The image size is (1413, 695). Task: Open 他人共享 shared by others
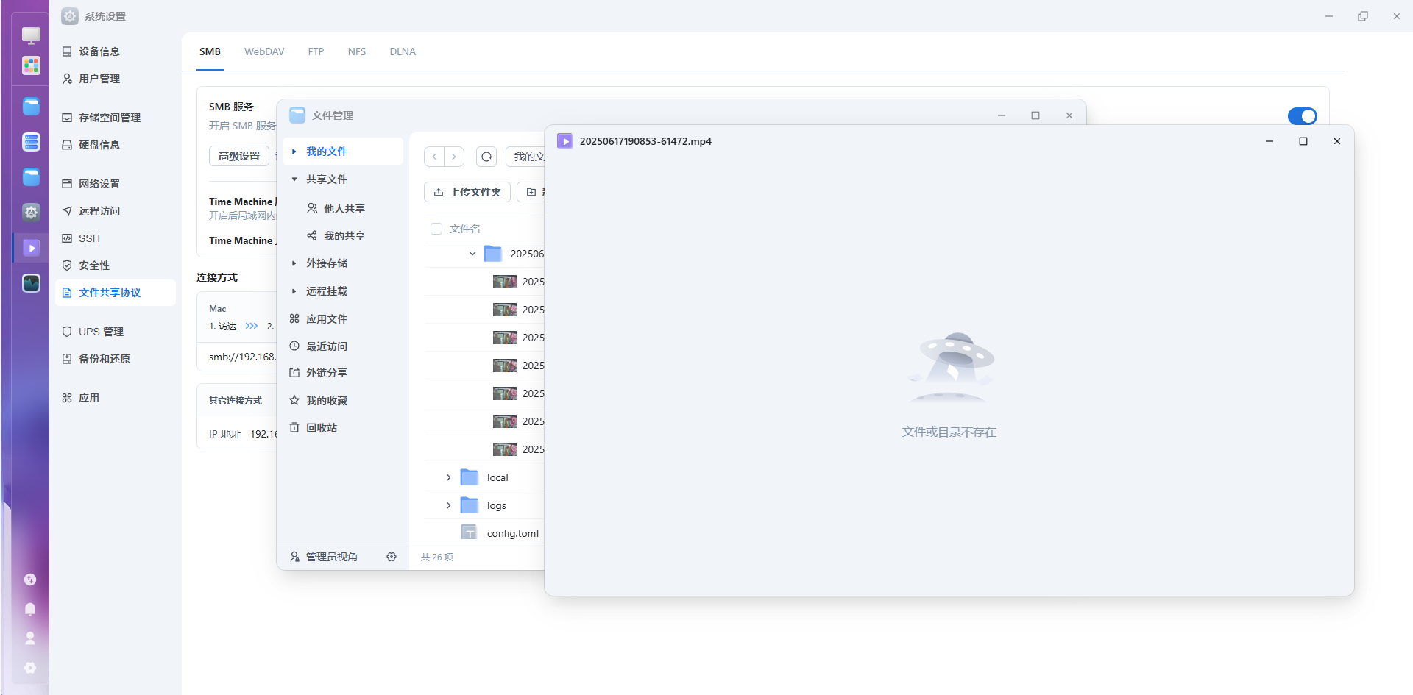(343, 209)
